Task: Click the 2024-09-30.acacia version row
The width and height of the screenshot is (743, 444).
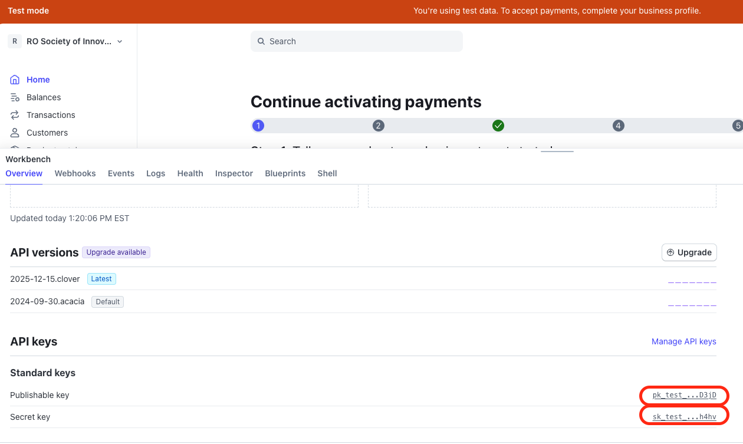Action: pyautogui.click(x=363, y=301)
